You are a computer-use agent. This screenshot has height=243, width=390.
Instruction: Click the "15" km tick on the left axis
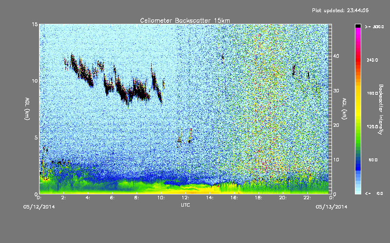click(x=35, y=24)
